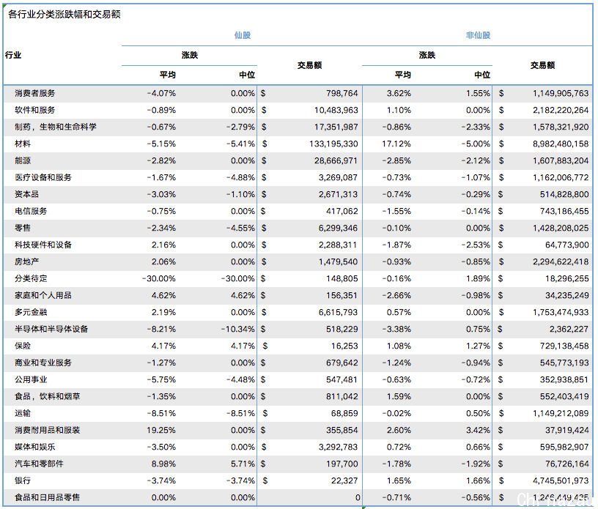Click the value 17,351,987
598x509 pixels.
coord(336,127)
